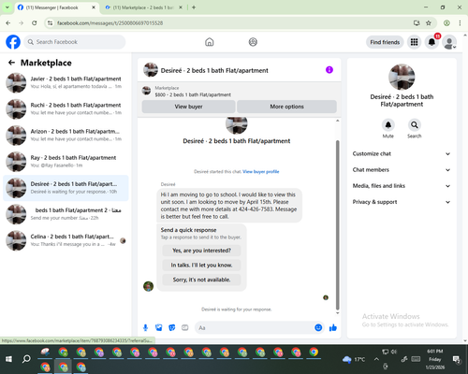Open Ruchi apartment conversation
The image size is (468, 374).
[x=66, y=109]
